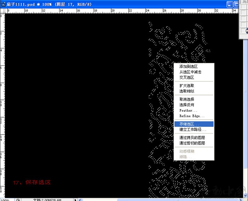The width and height of the screenshot is (248, 201).
Task: Click the 文档:2.00M/28.6M status text
Action: [47, 200]
